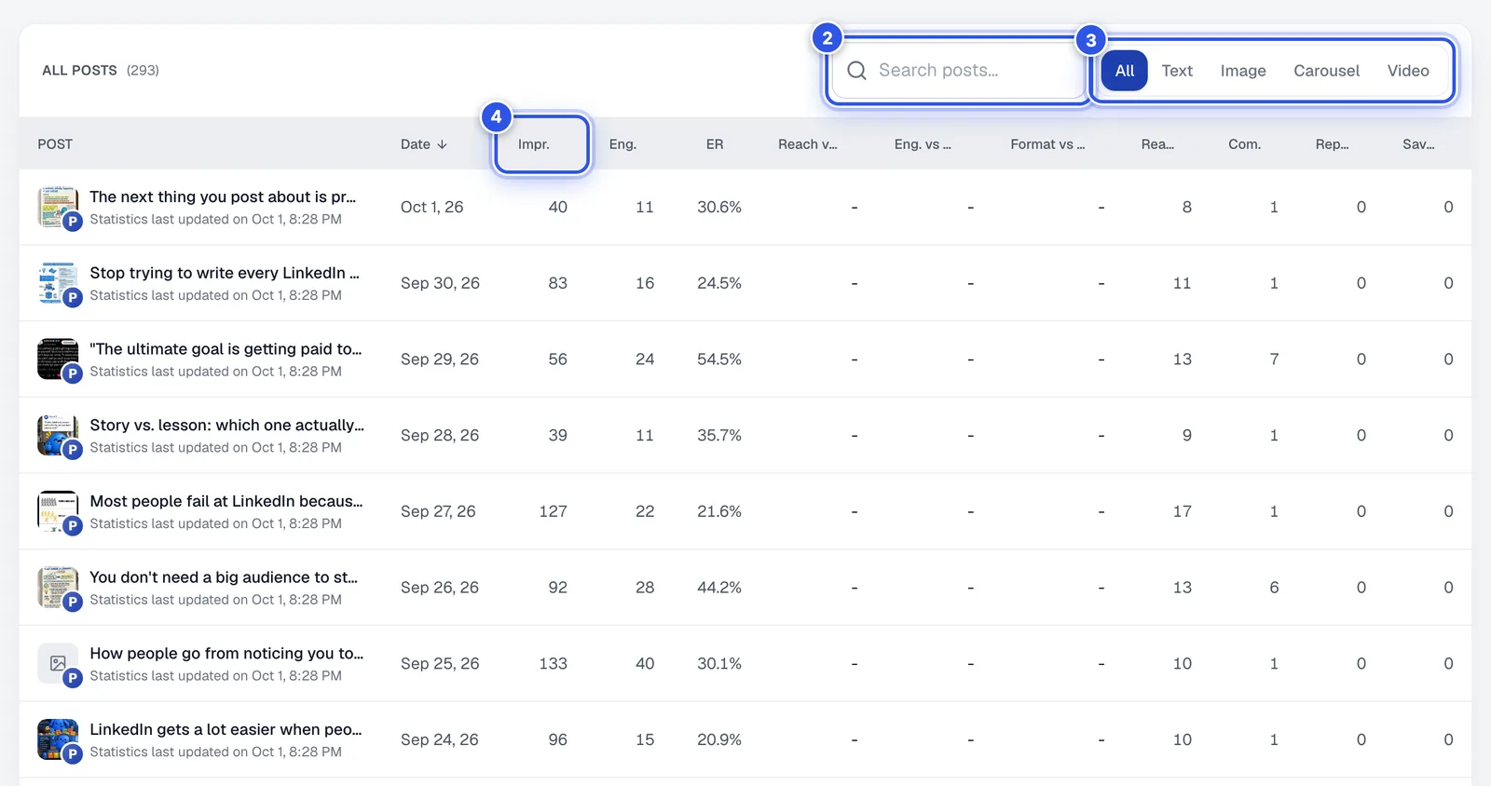Screen dimensions: 1491x786
Task: Open thumbnail of 'LinkedIn gets a lot easier' post
Action: (x=57, y=739)
